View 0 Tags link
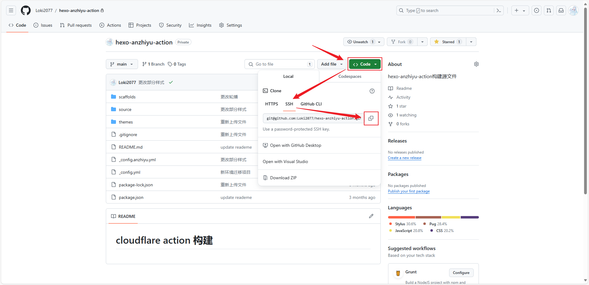Screen dimensions: 589x285 click(x=177, y=64)
